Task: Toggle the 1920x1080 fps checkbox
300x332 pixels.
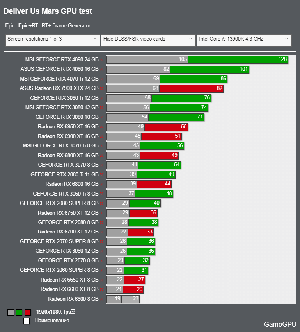Action: [73, 311]
